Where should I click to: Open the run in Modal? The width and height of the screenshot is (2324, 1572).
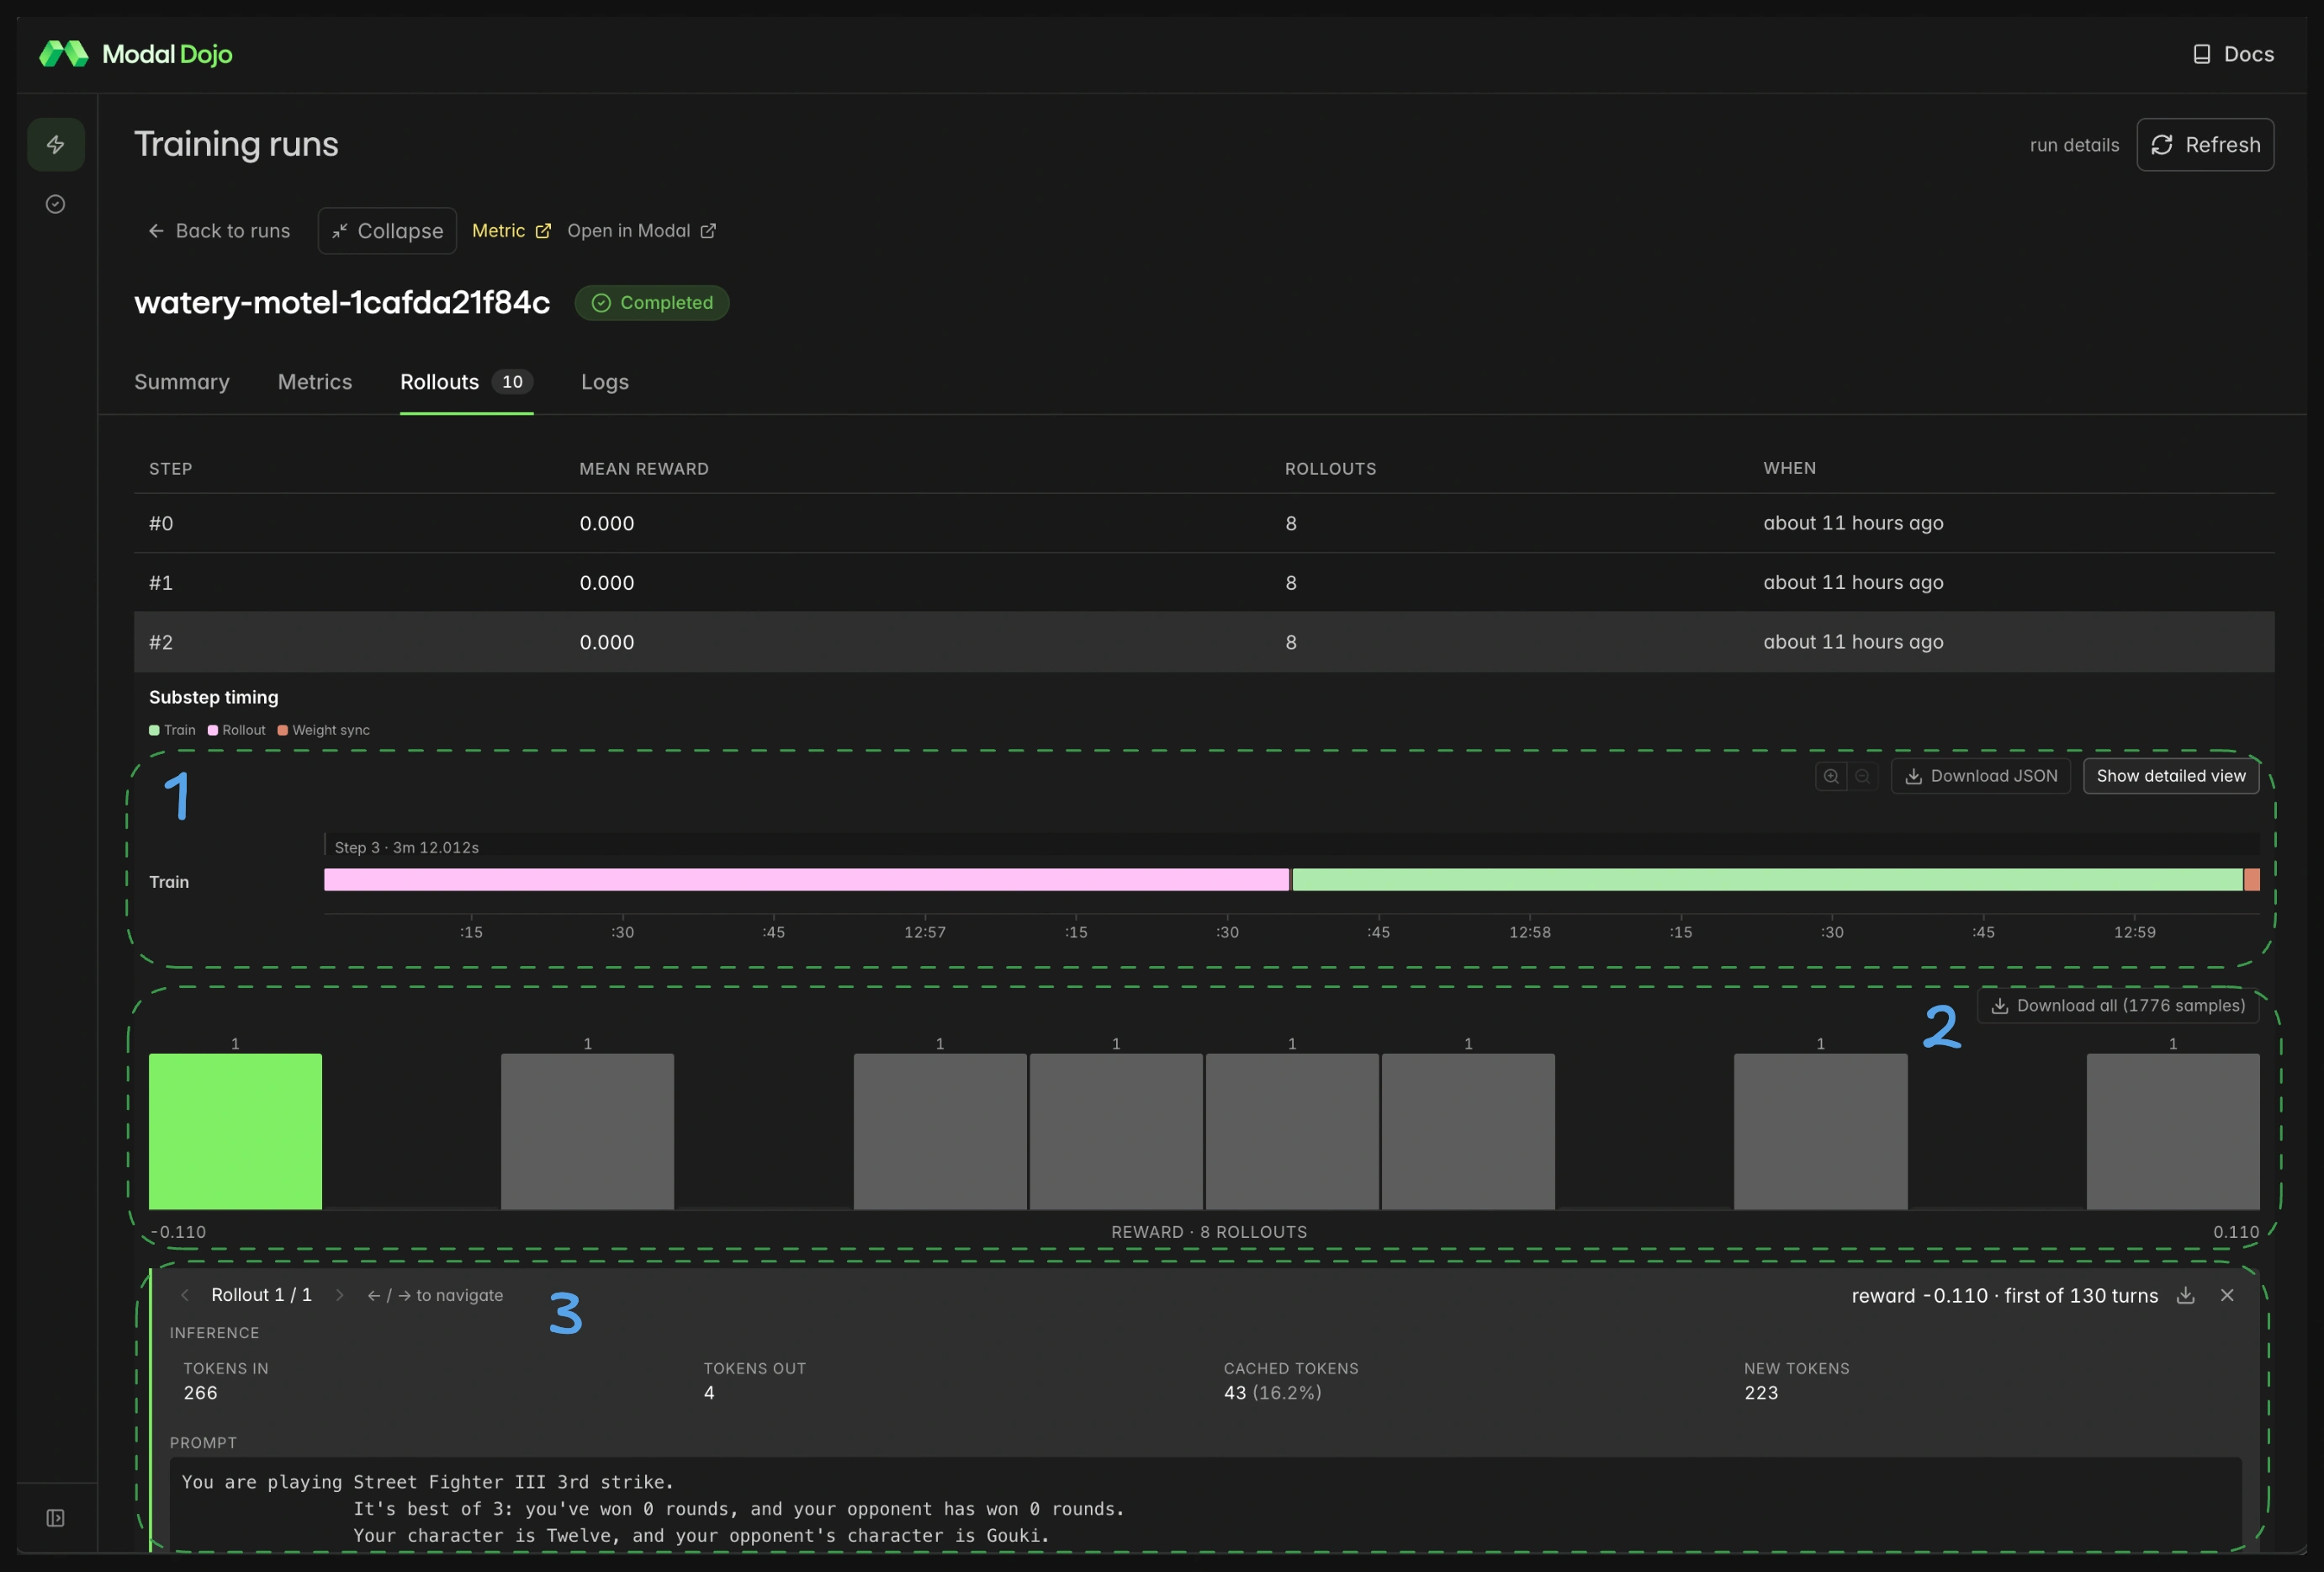pyautogui.click(x=641, y=231)
